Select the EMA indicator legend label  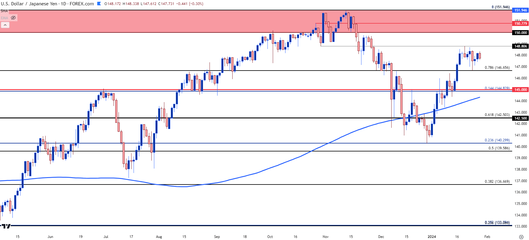click(4, 18)
